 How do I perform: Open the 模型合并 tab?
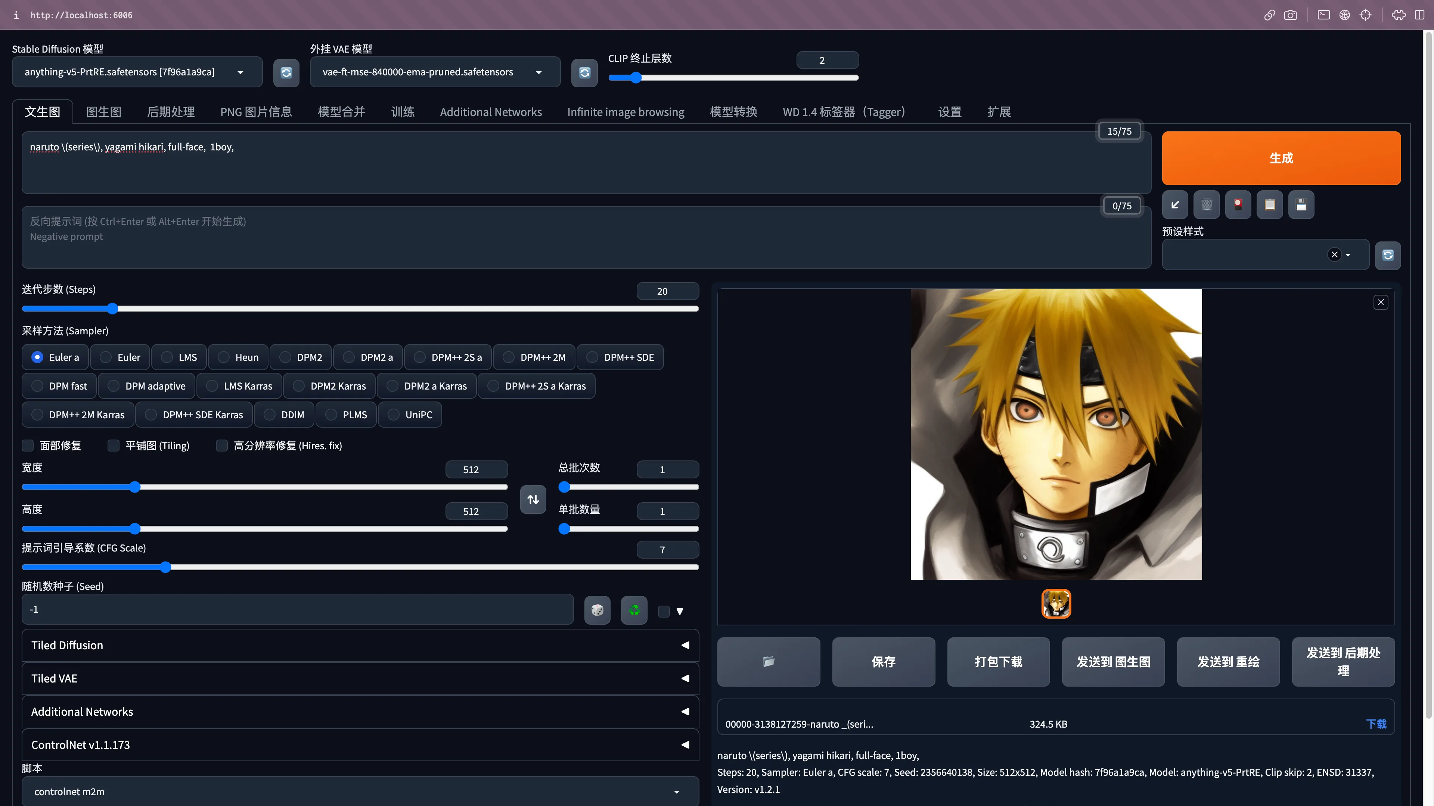pyautogui.click(x=341, y=112)
